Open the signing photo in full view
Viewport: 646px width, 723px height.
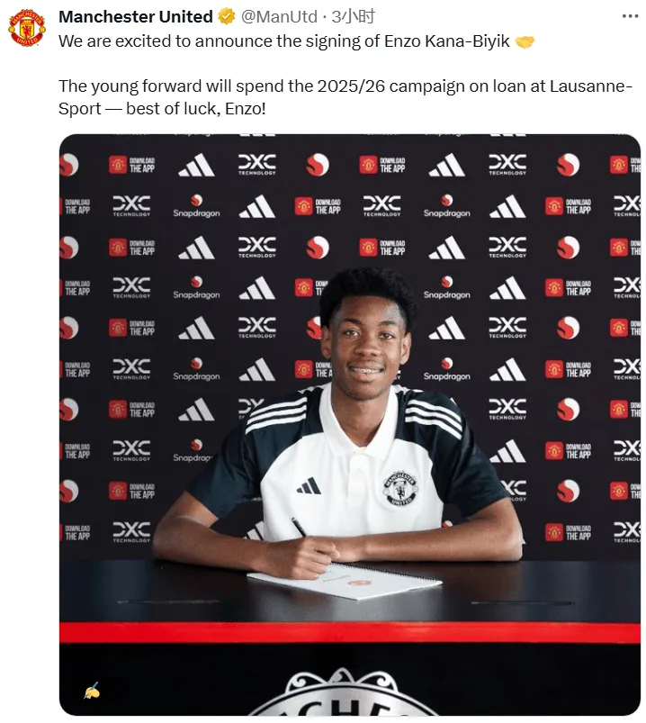click(x=350, y=425)
